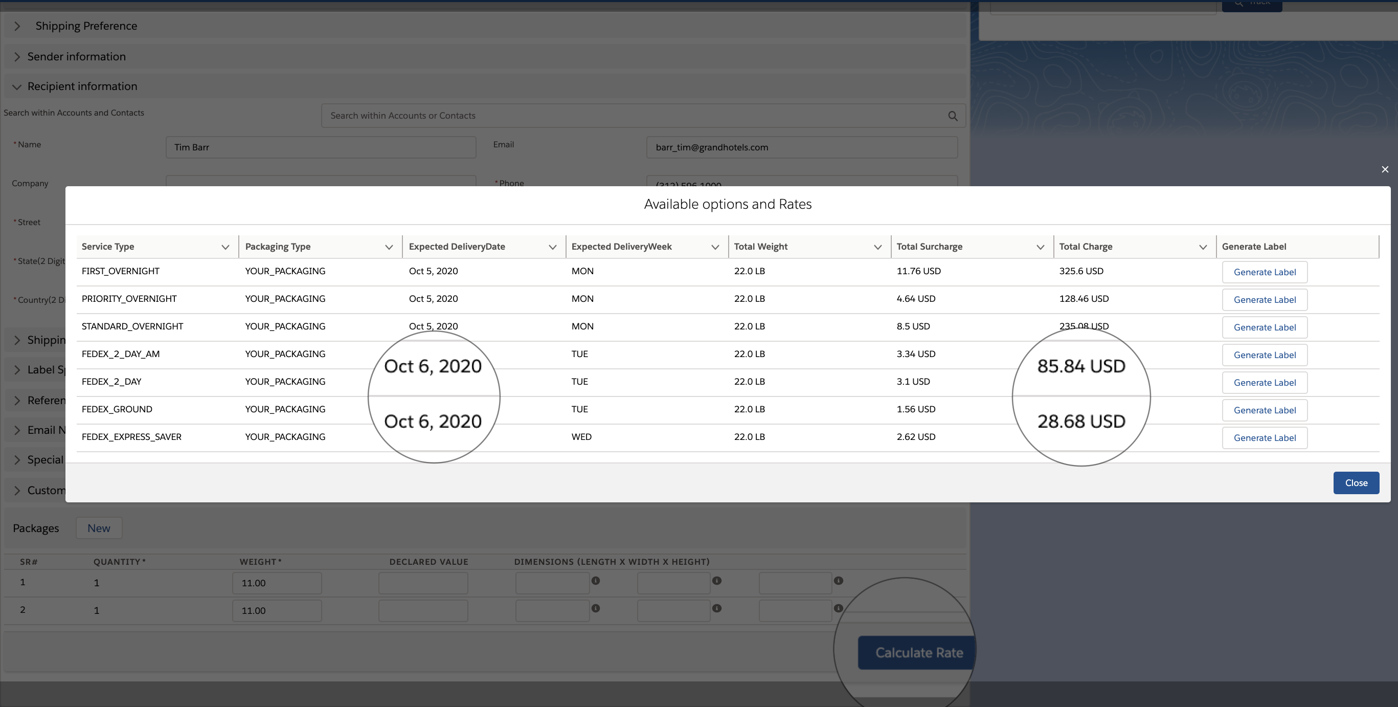Image resolution: width=1398 pixels, height=707 pixels.
Task: Open Service Type column sort chevron
Action: 224,247
